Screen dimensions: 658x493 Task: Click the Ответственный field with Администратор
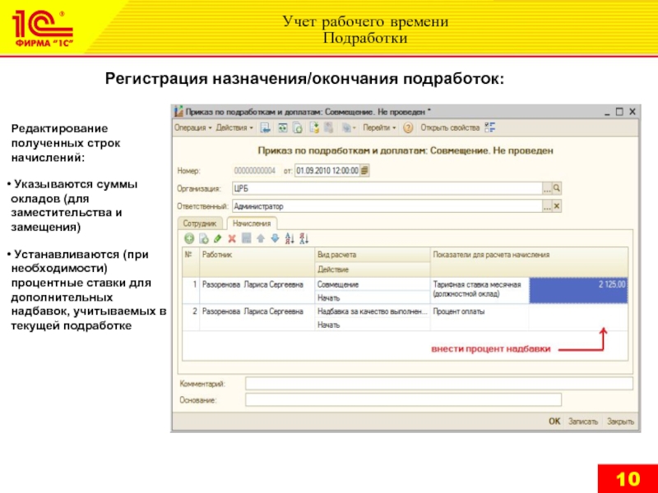387,206
